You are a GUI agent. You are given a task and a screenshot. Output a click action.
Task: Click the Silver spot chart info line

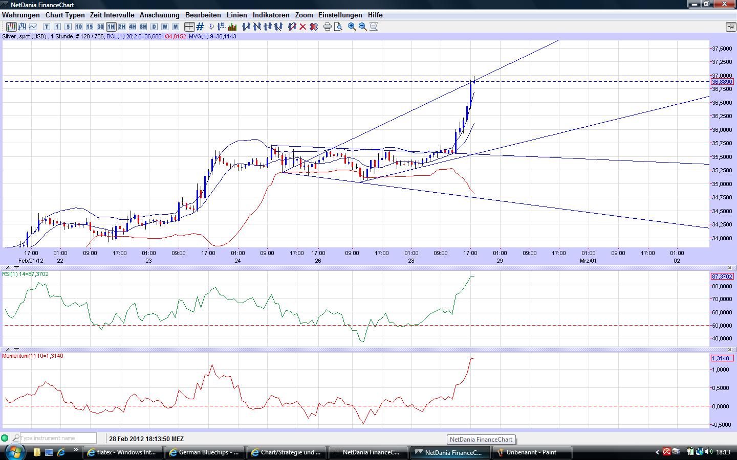(119, 37)
